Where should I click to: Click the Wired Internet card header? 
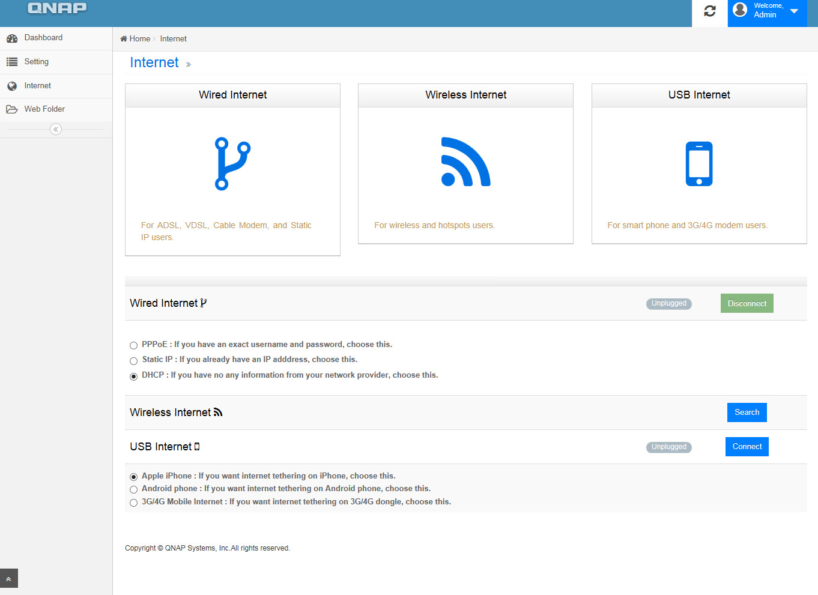pos(232,95)
